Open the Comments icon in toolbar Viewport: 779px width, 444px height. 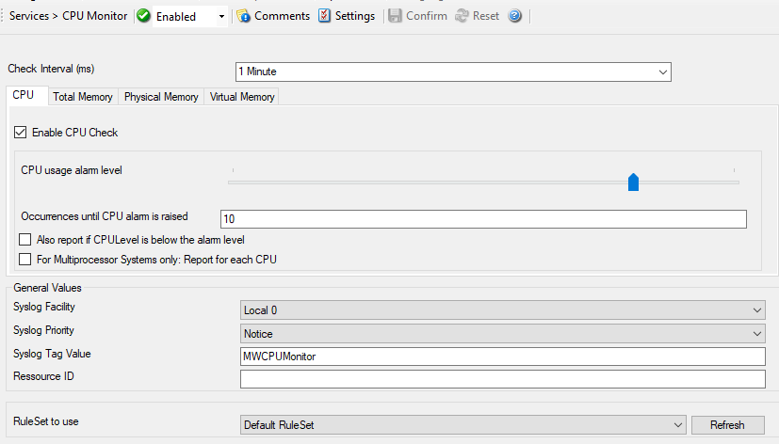244,16
